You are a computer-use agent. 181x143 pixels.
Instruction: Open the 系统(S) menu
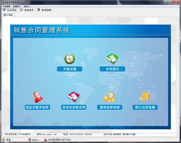[x=27, y=6]
